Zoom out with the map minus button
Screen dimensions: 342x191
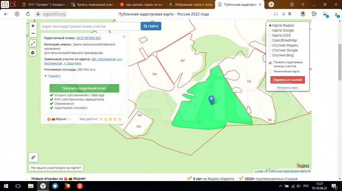click(33, 34)
